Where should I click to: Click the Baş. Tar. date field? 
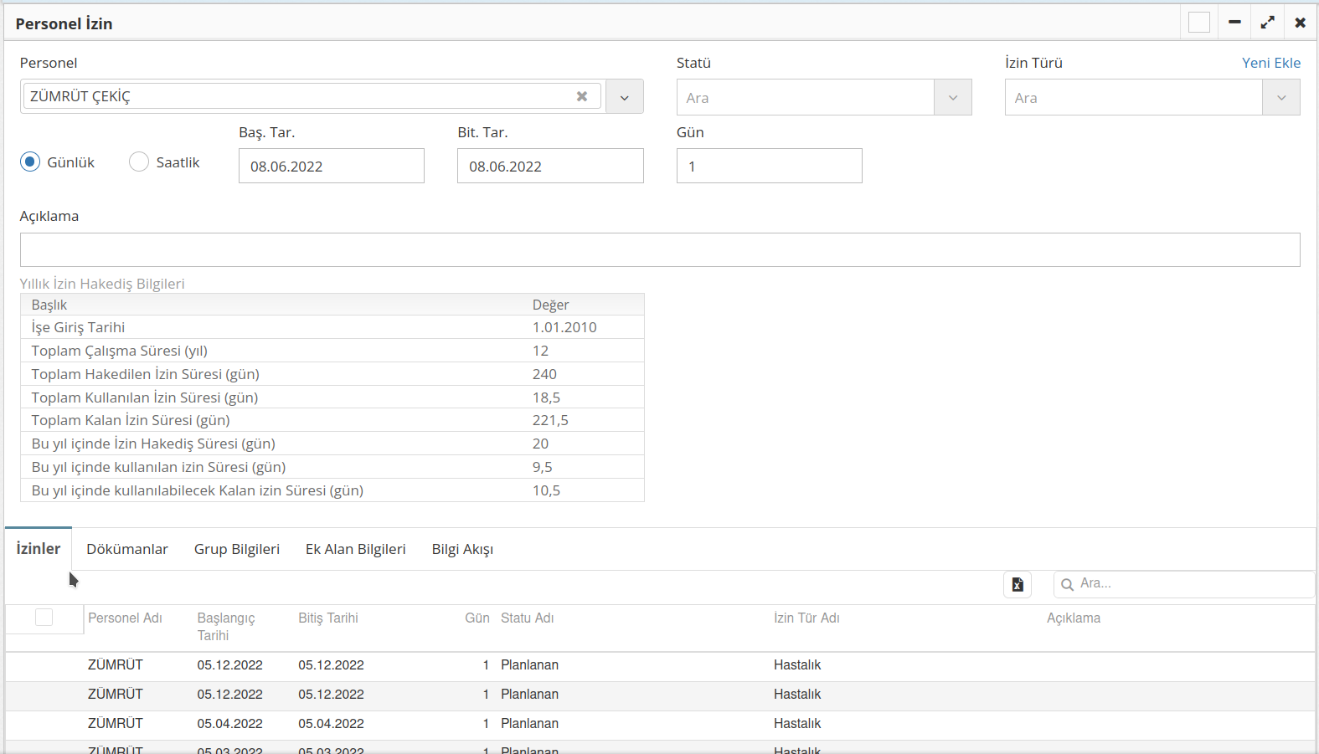331,167
